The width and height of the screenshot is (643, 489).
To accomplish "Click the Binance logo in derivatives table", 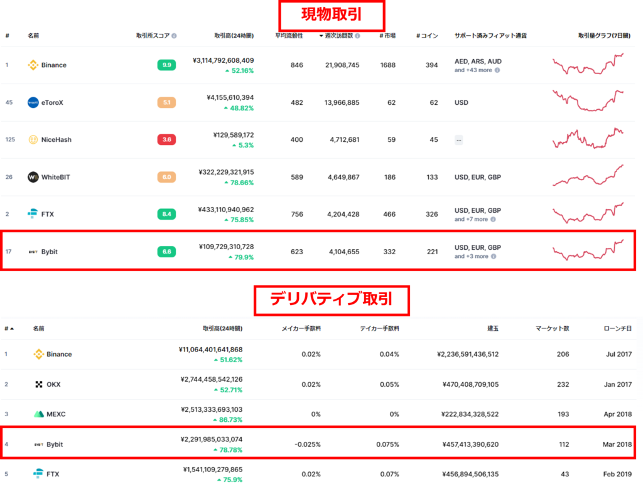I will [x=38, y=354].
